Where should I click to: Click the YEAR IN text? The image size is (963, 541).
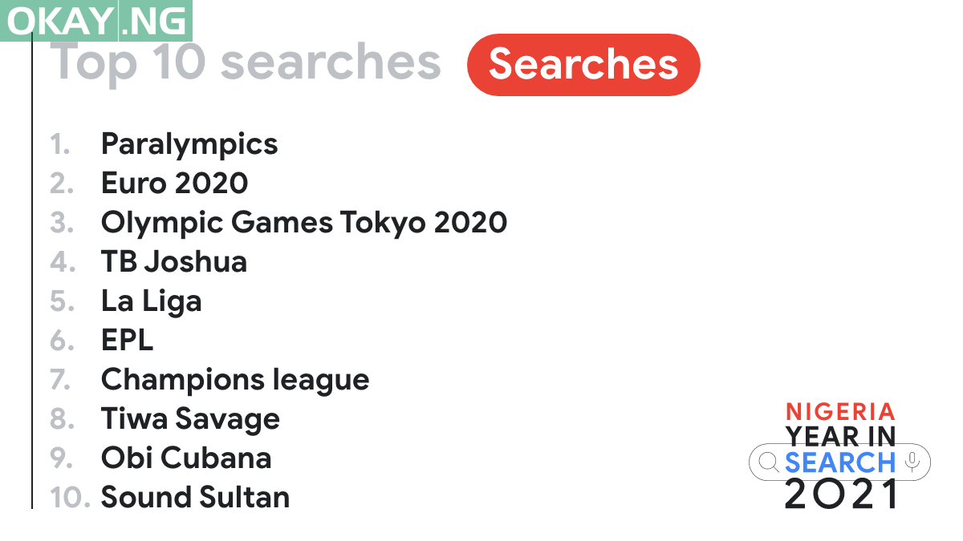[x=839, y=436]
